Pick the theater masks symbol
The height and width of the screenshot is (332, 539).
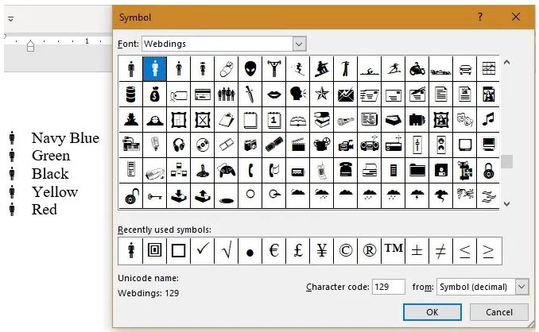[x=465, y=119]
